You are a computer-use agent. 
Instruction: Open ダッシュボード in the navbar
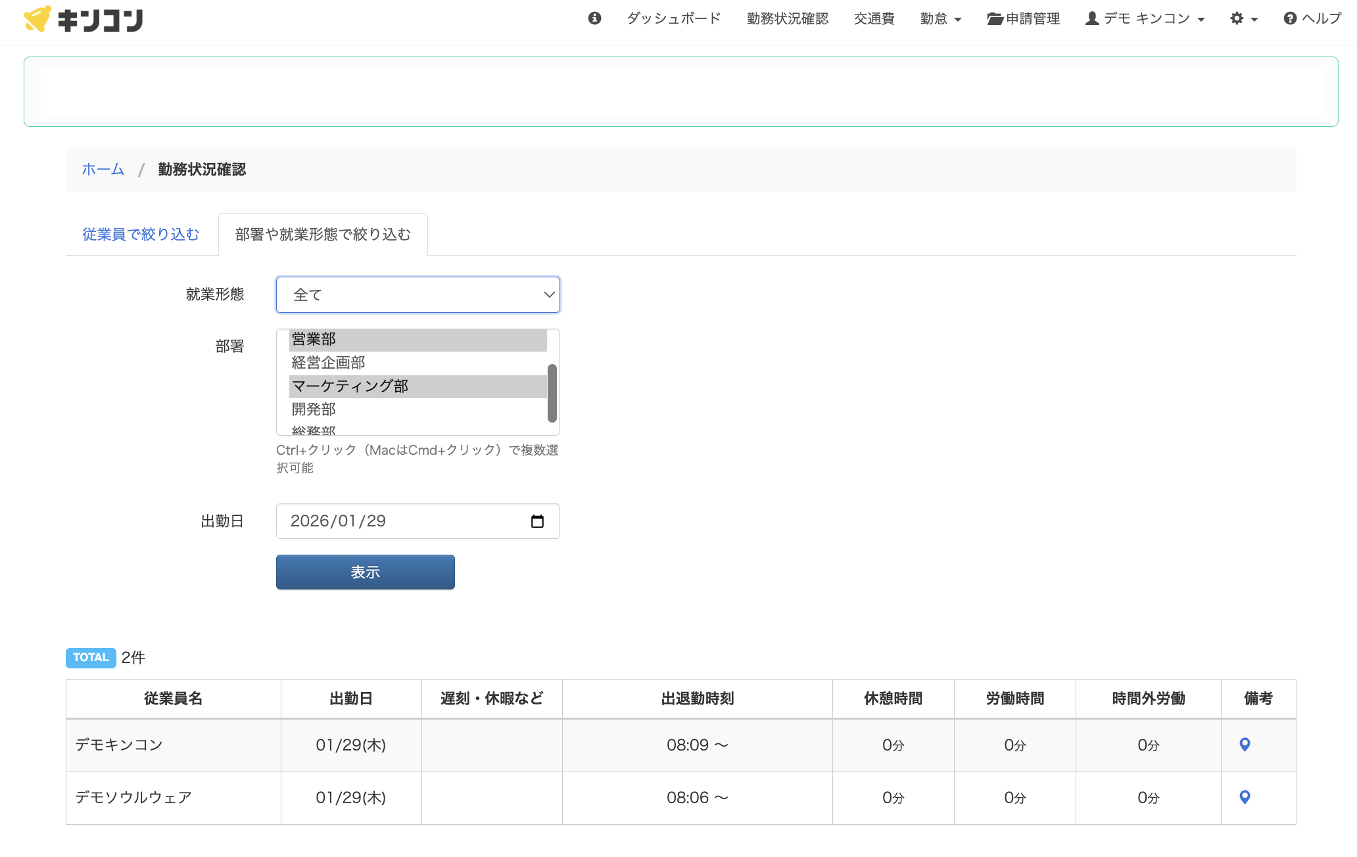pos(674,18)
